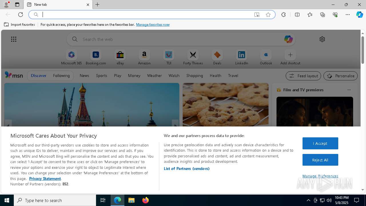Open Split screen icon
Viewport: 366px width, 206px height.
297,15
